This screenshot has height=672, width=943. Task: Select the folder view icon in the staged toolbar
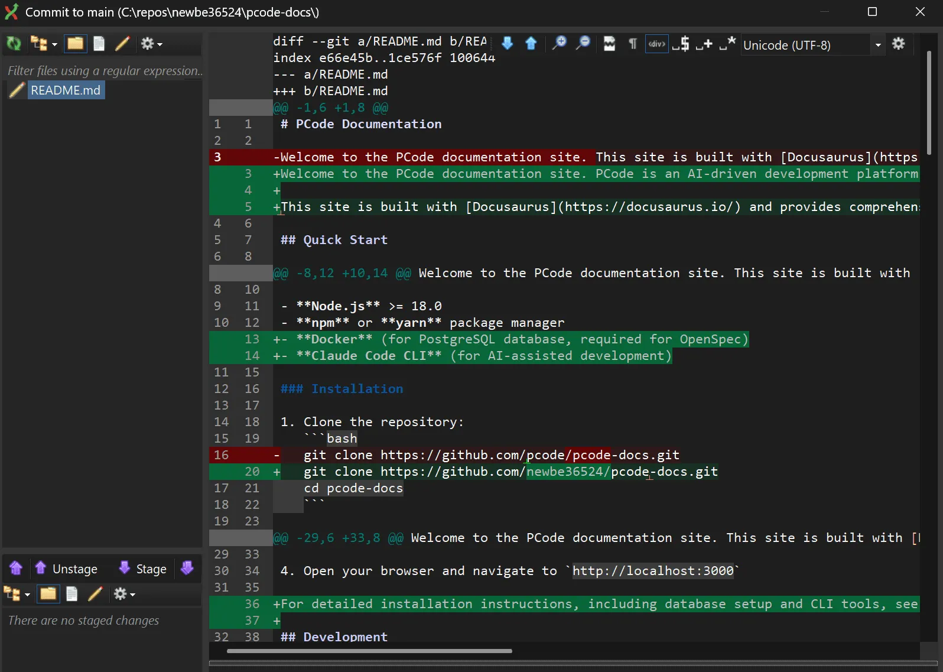click(x=48, y=594)
